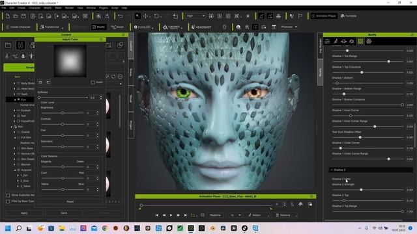
Task: Collapse the Shadow 2 section
Action: (332, 170)
